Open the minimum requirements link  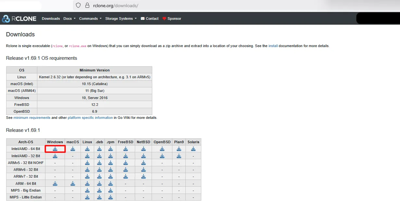click(x=32, y=118)
